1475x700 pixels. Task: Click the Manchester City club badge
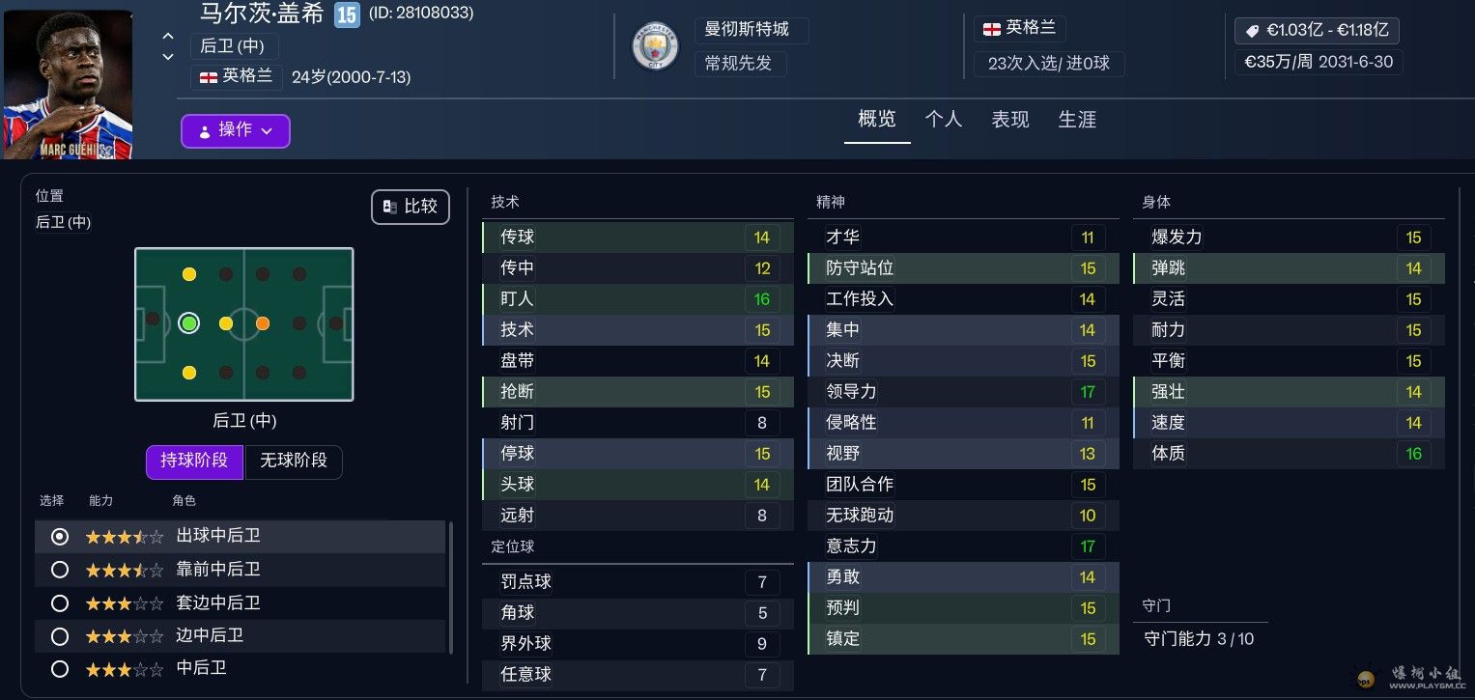click(x=655, y=47)
